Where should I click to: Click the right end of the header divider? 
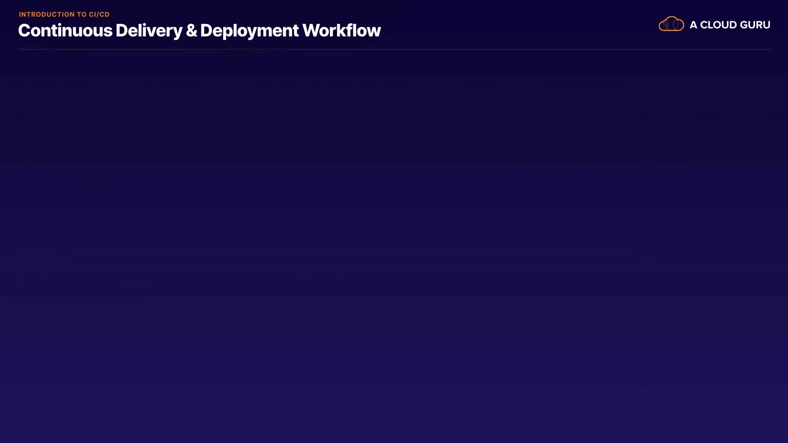point(768,49)
